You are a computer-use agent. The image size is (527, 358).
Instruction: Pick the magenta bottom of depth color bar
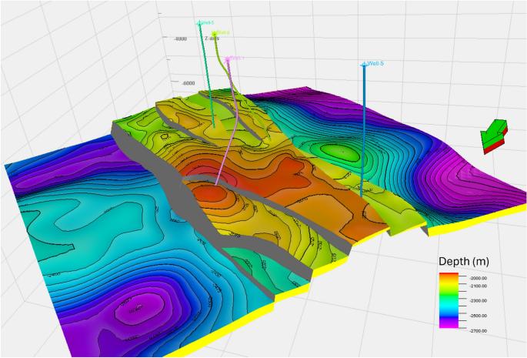pyautogui.click(x=449, y=326)
